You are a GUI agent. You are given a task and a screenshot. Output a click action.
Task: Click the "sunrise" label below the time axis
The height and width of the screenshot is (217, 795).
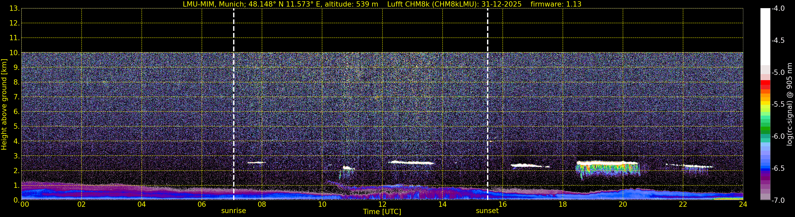click(x=234, y=211)
